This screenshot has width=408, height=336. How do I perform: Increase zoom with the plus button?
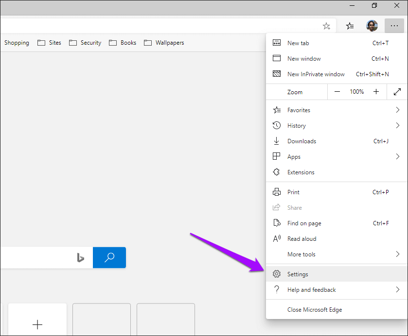click(376, 92)
